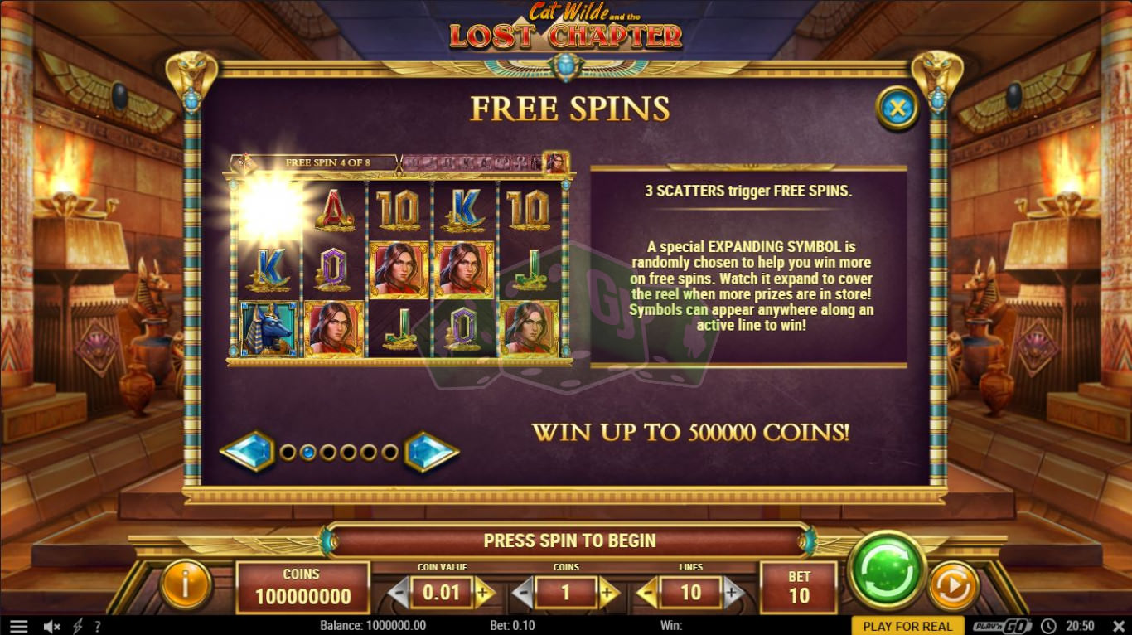The height and width of the screenshot is (635, 1132).
Task: Decrease the coin value
Action: point(399,593)
